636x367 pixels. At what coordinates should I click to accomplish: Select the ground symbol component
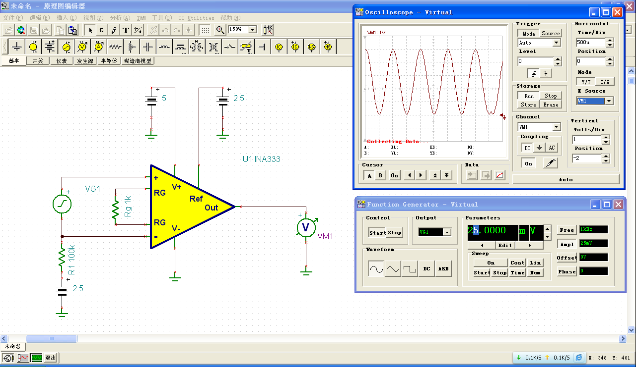[x=17, y=47]
